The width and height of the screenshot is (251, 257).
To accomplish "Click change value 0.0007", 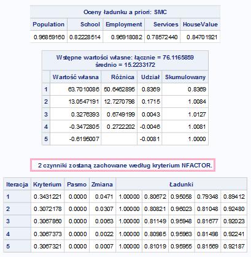I will [104, 247].
